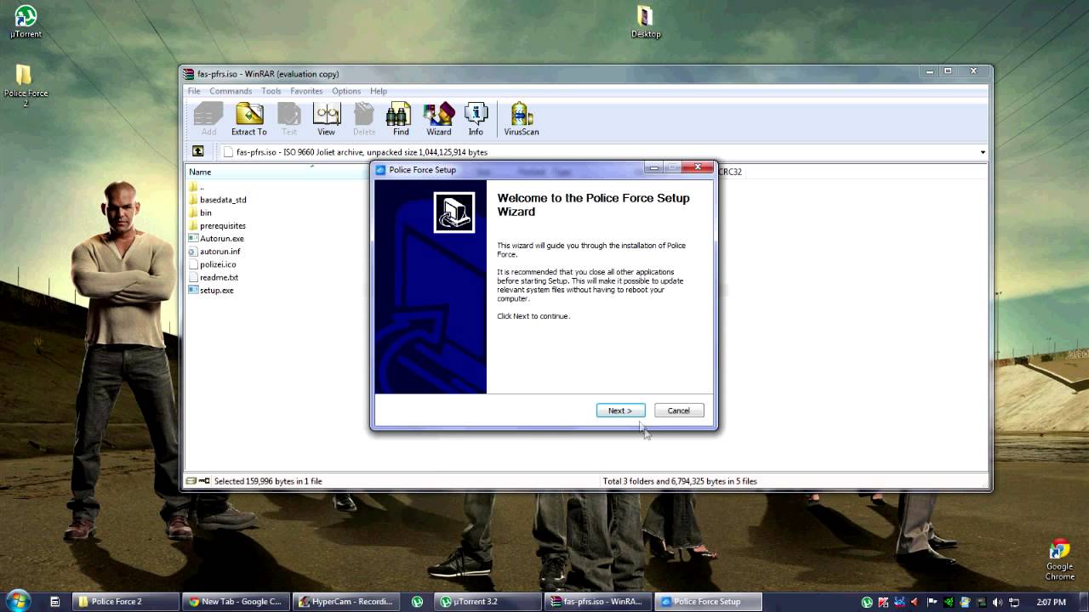Click the Next button in setup wizard

[x=620, y=411]
